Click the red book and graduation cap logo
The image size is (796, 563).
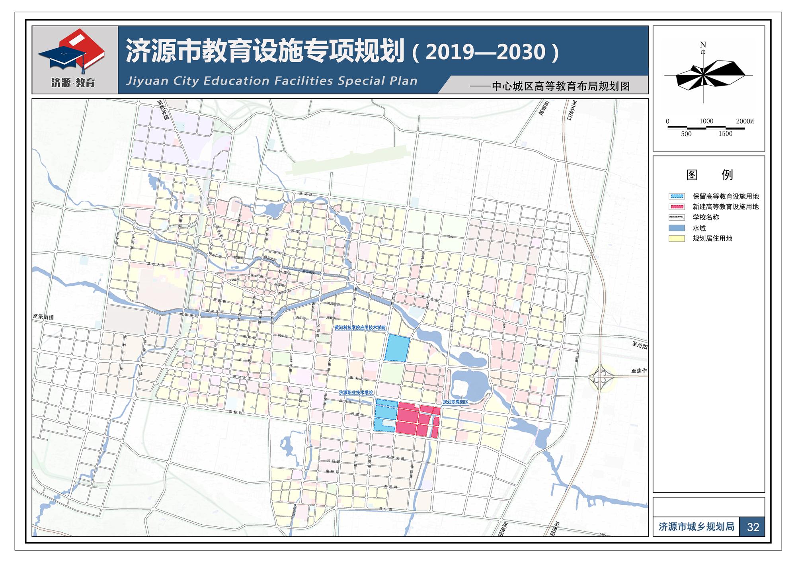[x=72, y=51]
